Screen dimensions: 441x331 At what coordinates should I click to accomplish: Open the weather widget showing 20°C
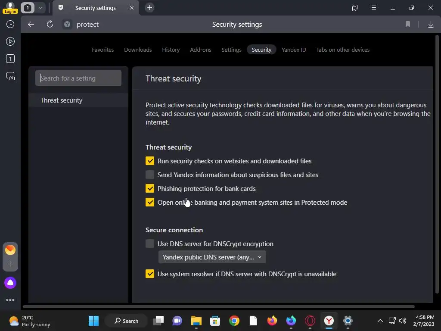pos(30,321)
